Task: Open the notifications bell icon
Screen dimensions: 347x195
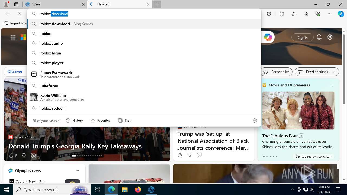Action: coord(319,37)
